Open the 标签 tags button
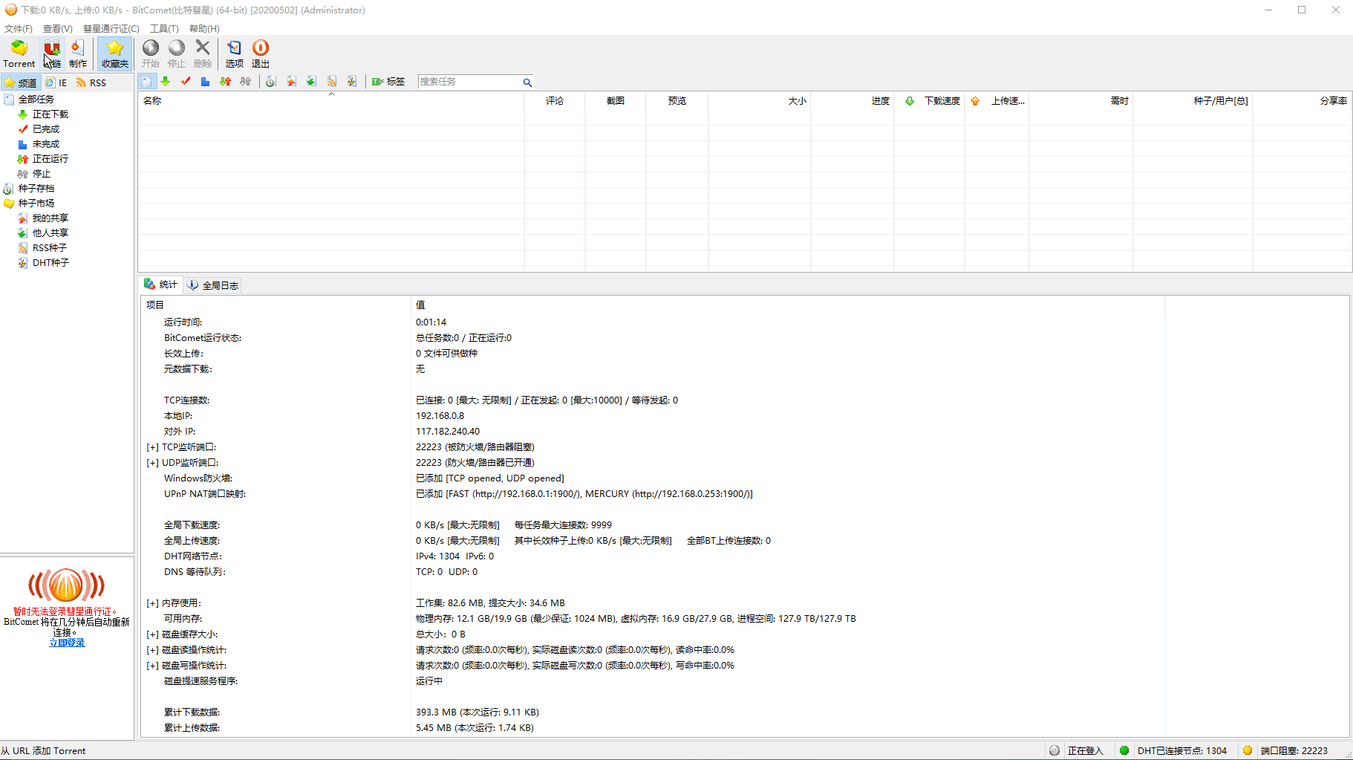Image resolution: width=1353 pixels, height=760 pixels. click(388, 82)
